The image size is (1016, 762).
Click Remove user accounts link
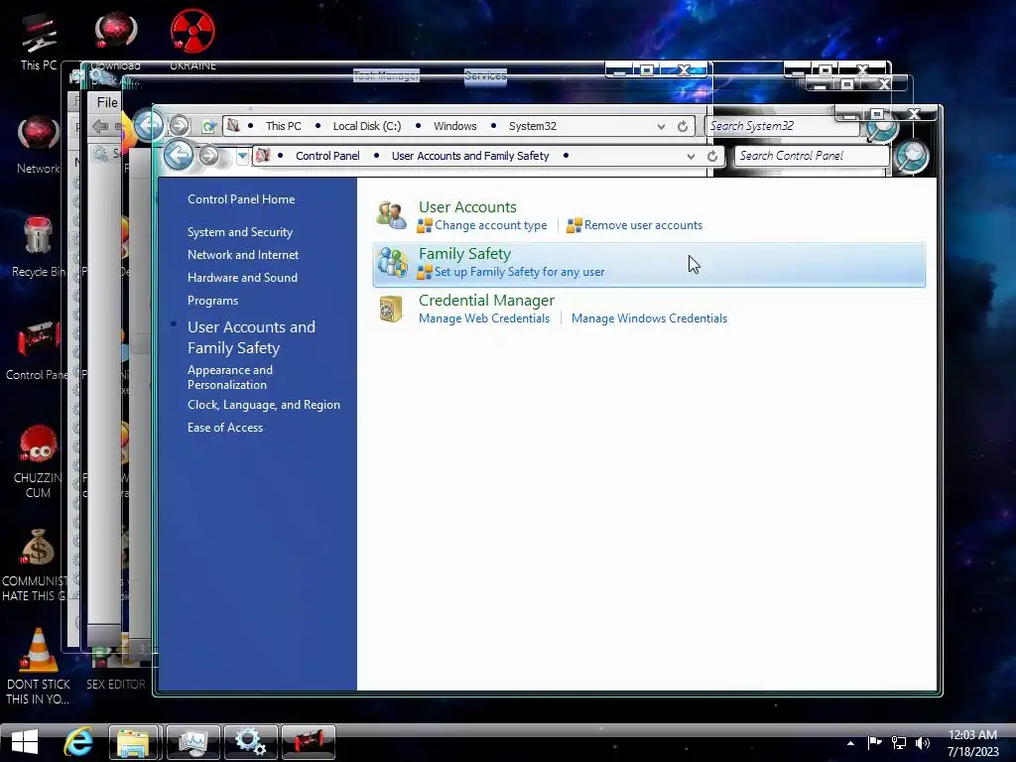coord(643,225)
